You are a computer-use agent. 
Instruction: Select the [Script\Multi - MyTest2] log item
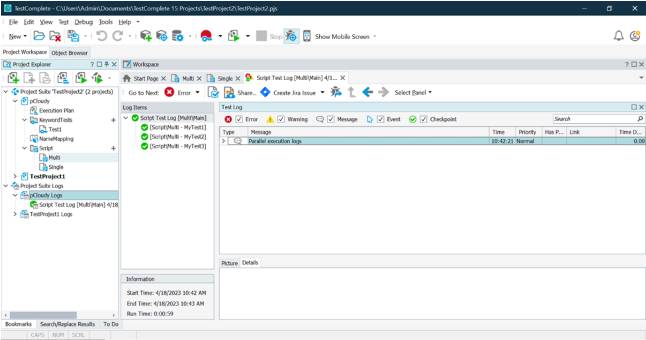click(x=177, y=137)
